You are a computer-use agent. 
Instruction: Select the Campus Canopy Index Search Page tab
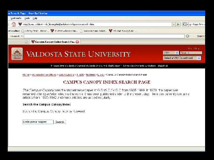point(55,42)
